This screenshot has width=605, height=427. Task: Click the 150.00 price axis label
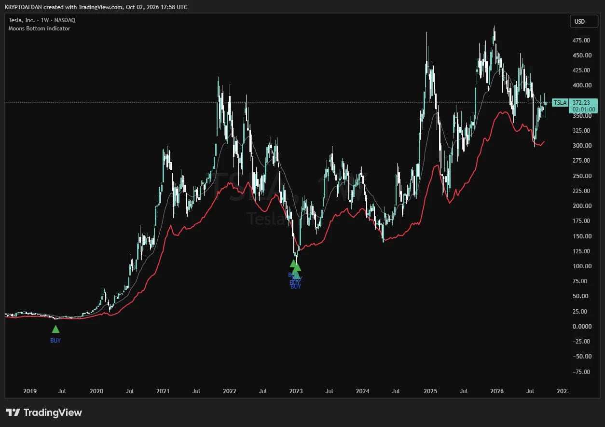coord(582,236)
